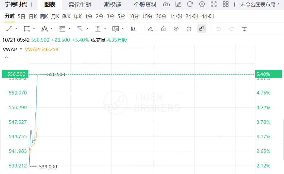Expand the wave pattern tool options

(52, 28)
